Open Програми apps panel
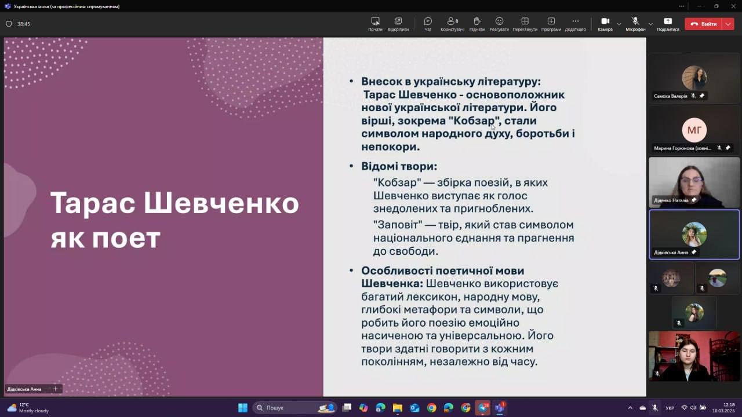The width and height of the screenshot is (742, 417). pos(551,24)
